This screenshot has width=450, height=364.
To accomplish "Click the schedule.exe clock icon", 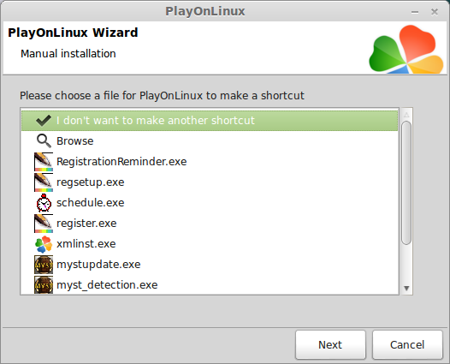I will coord(44,203).
